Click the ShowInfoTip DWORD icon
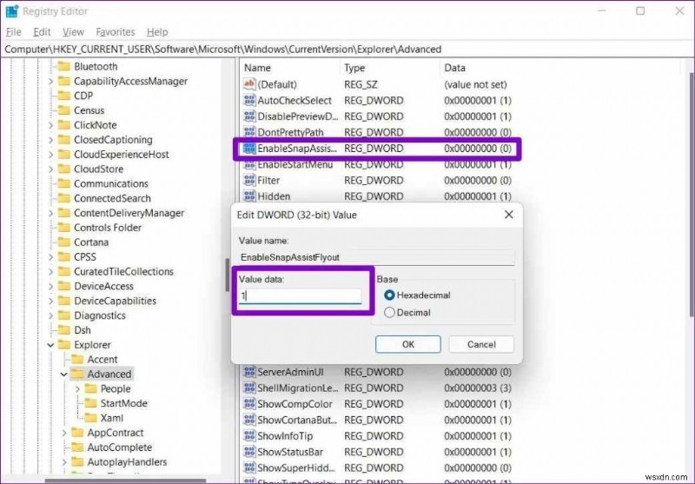The height and width of the screenshot is (484, 695). (x=249, y=435)
